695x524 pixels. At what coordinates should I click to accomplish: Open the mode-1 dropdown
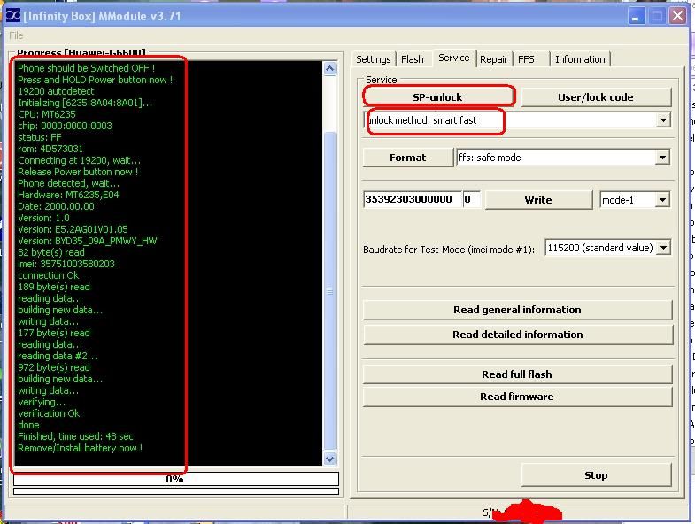pos(662,200)
